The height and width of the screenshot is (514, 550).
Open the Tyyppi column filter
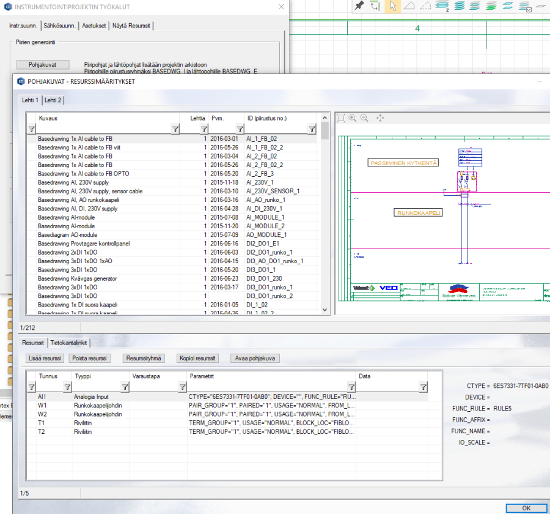pos(125,387)
